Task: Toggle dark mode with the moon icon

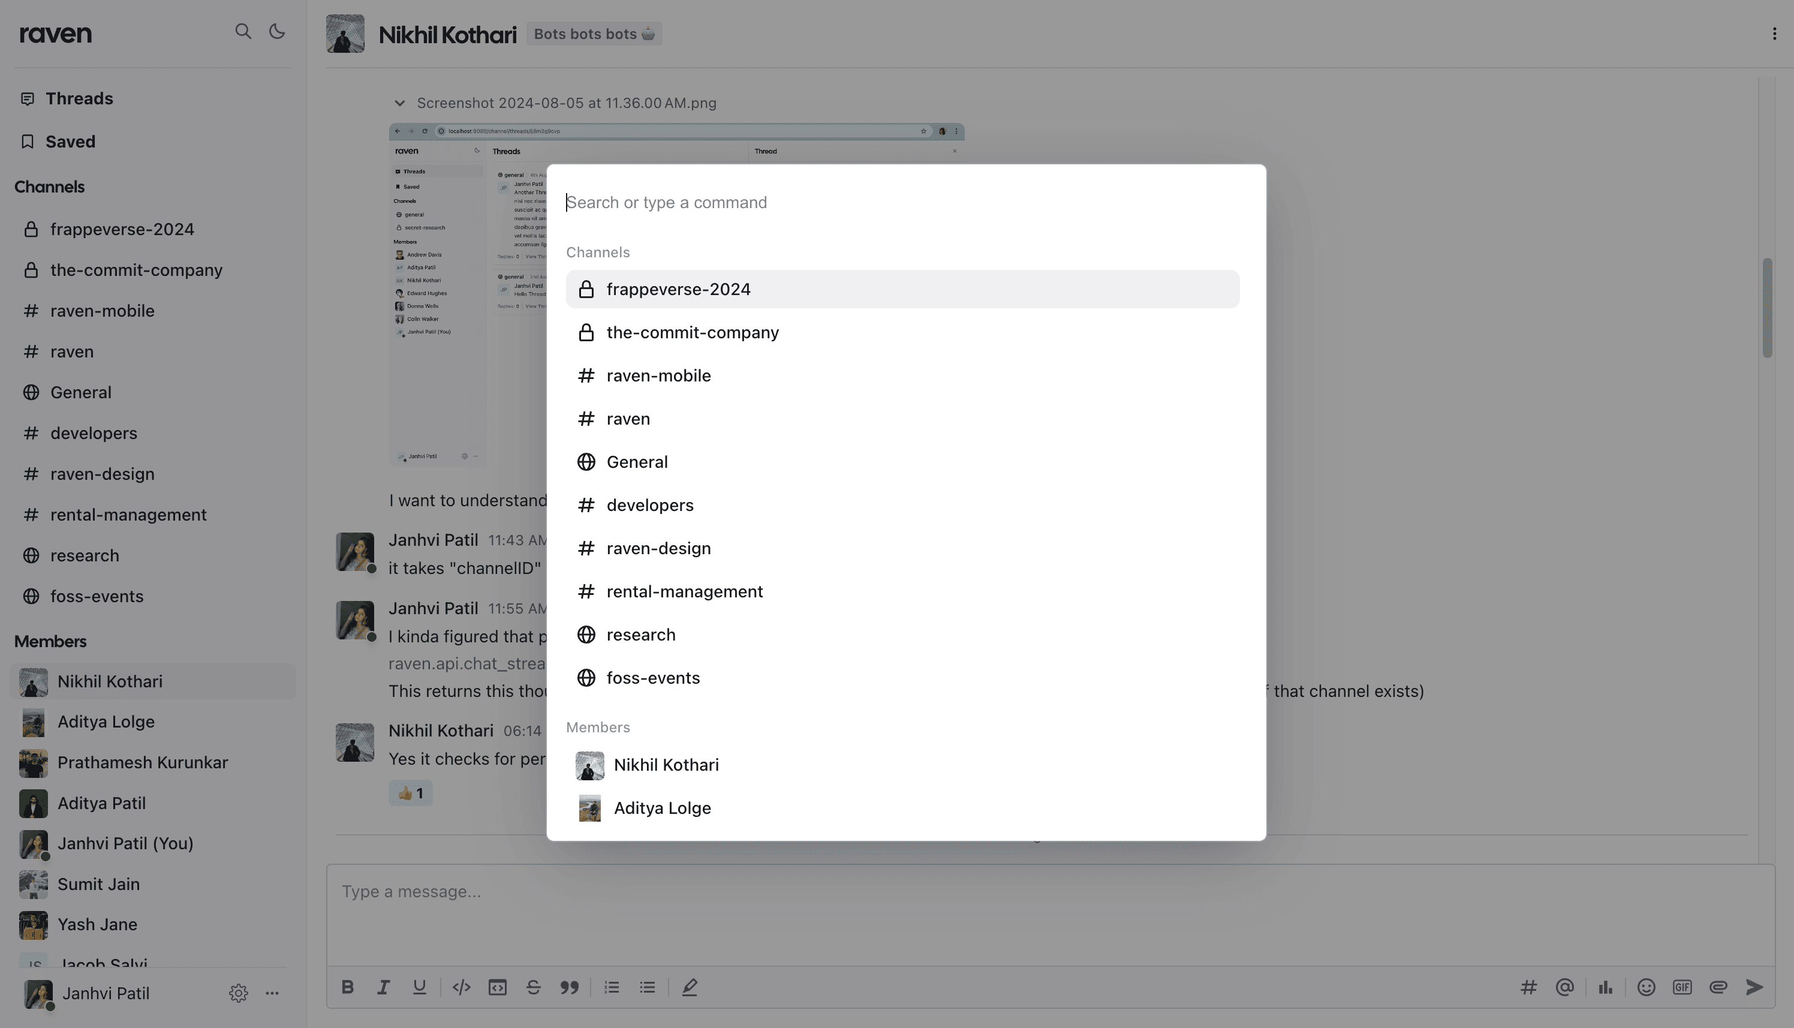Action: [278, 31]
